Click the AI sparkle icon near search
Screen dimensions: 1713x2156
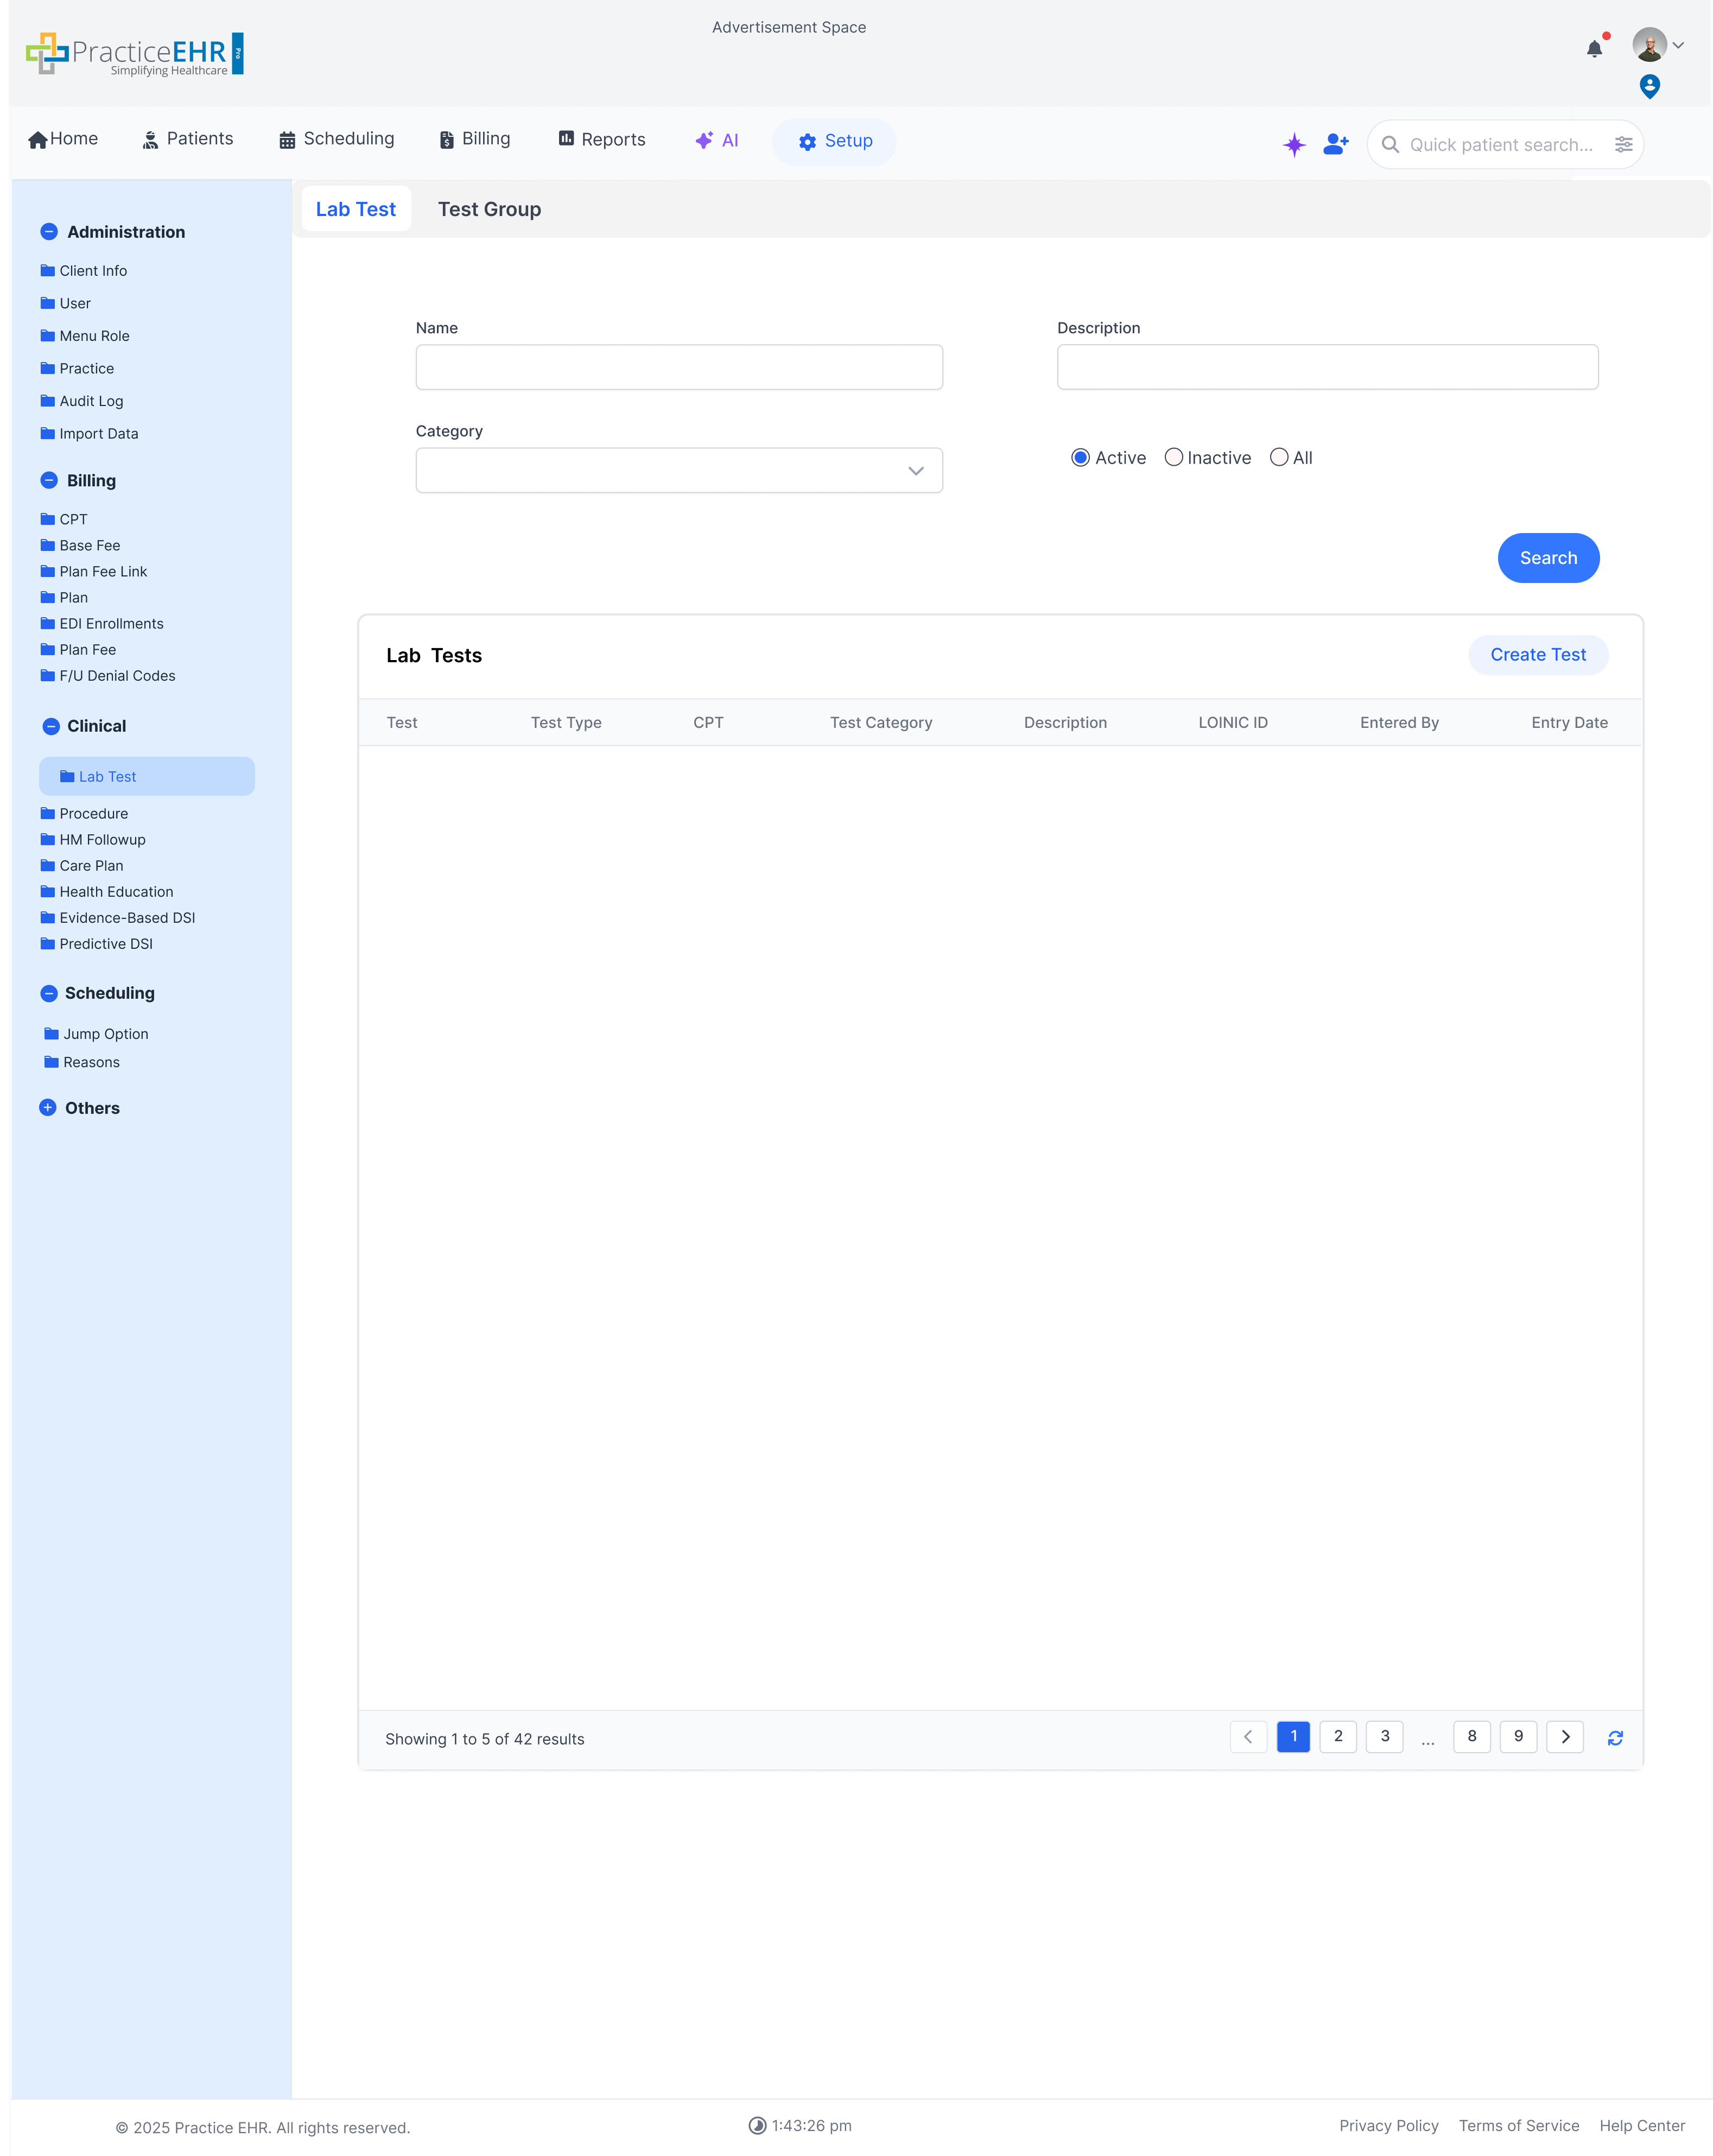pyautogui.click(x=1294, y=144)
